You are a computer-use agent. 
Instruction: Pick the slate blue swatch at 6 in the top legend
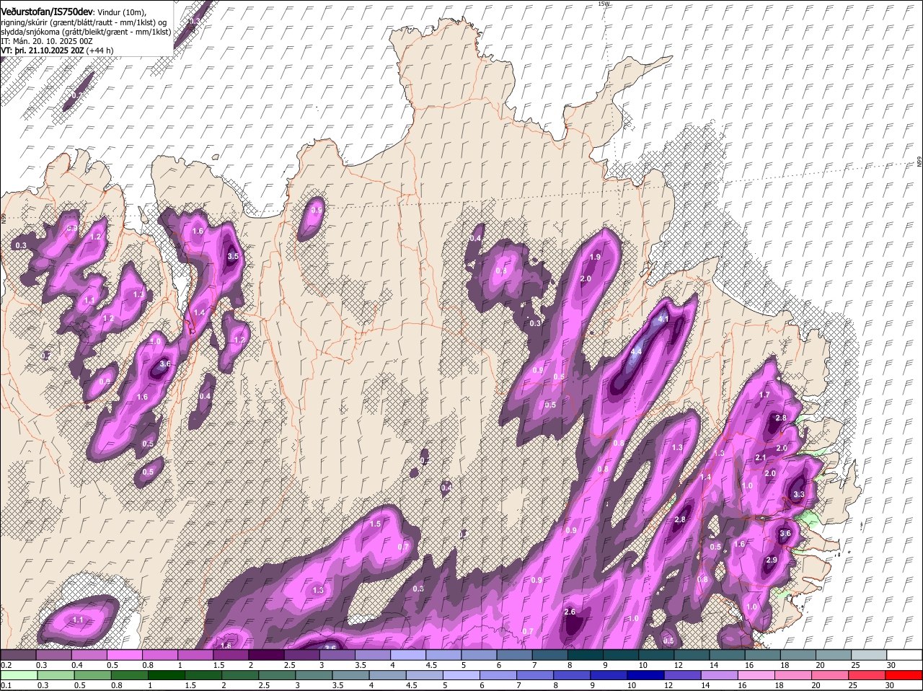pos(515,654)
